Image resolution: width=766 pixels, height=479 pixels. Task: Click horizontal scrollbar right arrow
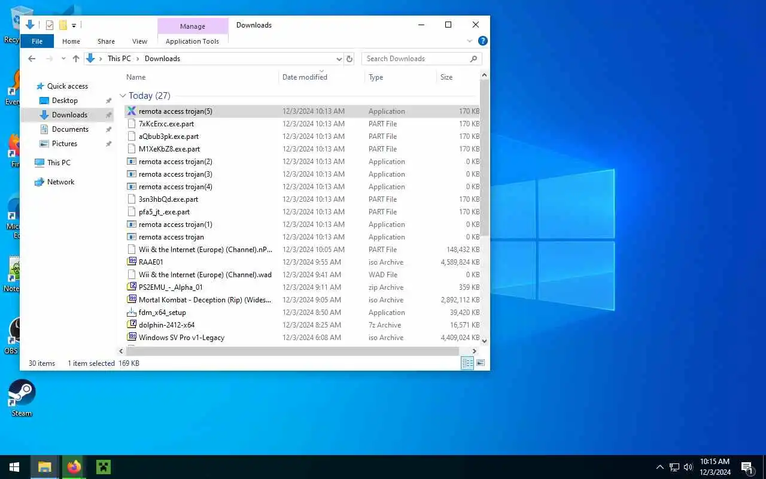point(475,351)
